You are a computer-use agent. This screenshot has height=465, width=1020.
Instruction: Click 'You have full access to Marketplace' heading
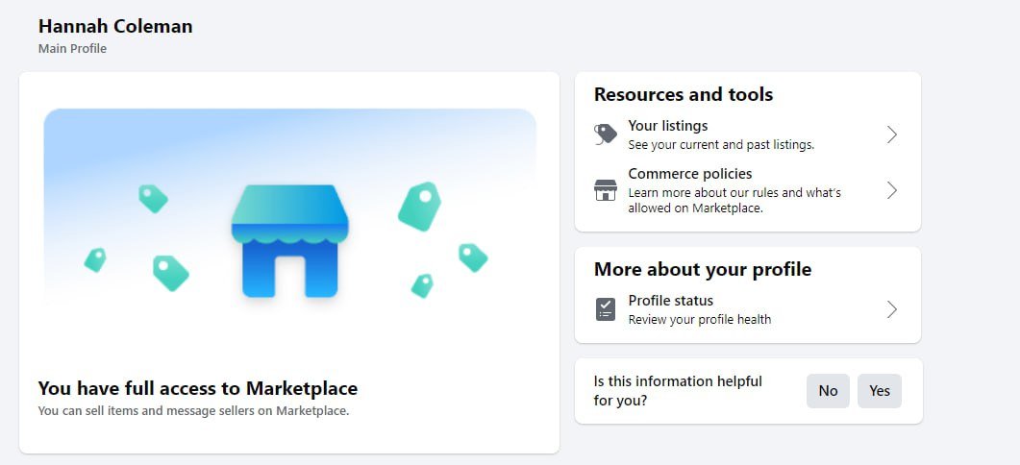tap(198, 388)
